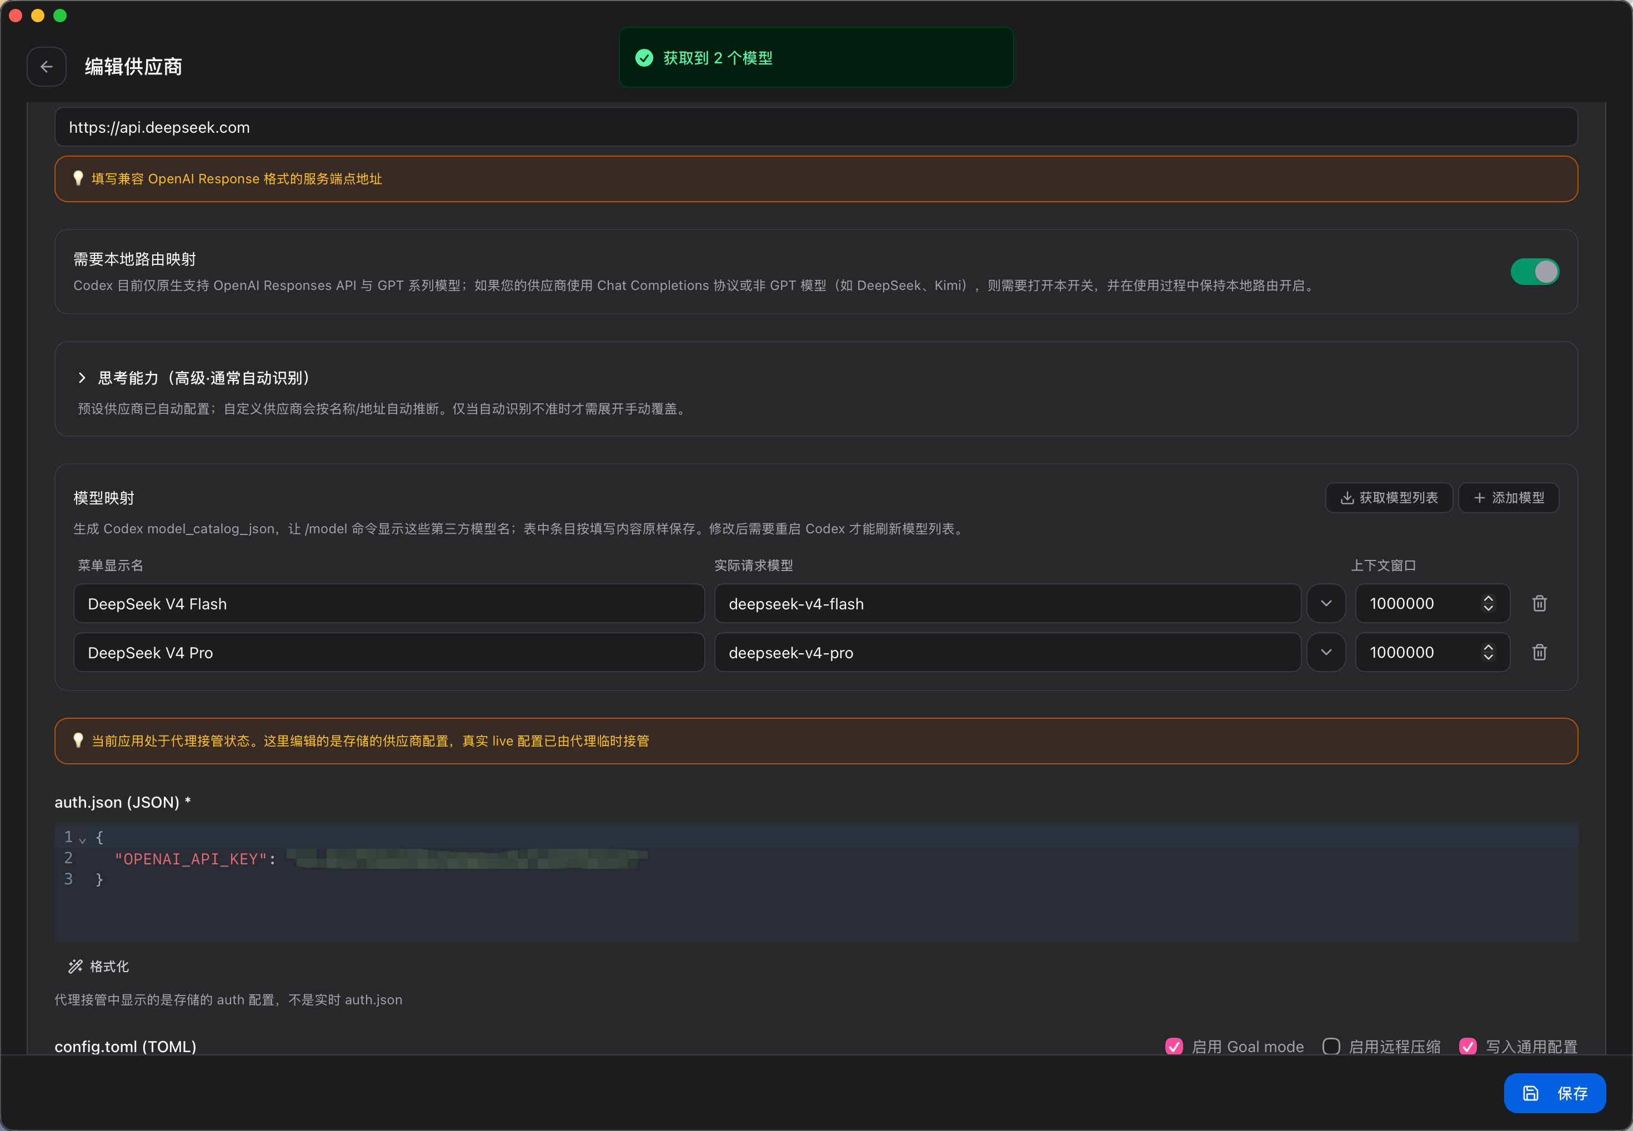Screen dimensions: 1633x1131
Task: Click the closing brace on line 3 of auth.json
Action: coord(100,879)
